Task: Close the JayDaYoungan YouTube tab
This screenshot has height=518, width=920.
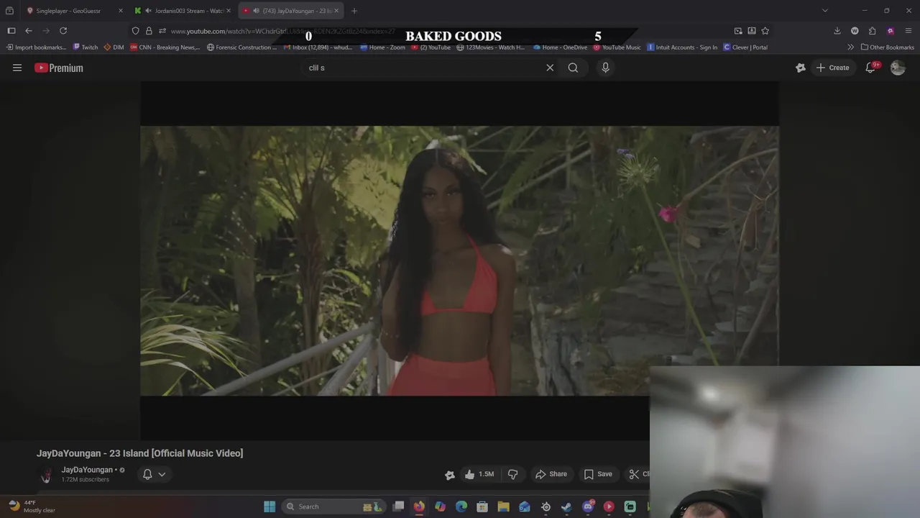Action: click(336, 11)
